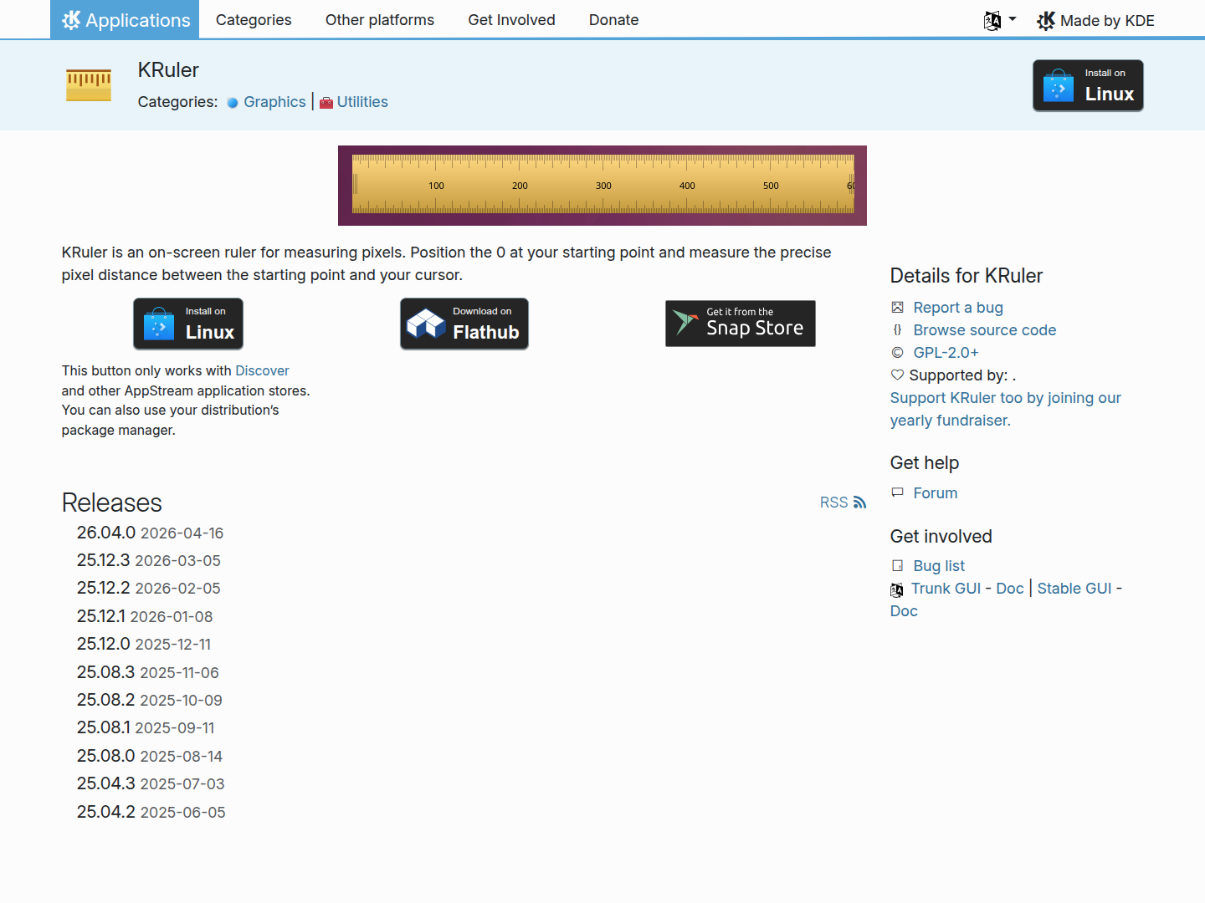Click the RSS feed icon
This screenshot has width=1205, height=903.
click(x=860, y=503)
